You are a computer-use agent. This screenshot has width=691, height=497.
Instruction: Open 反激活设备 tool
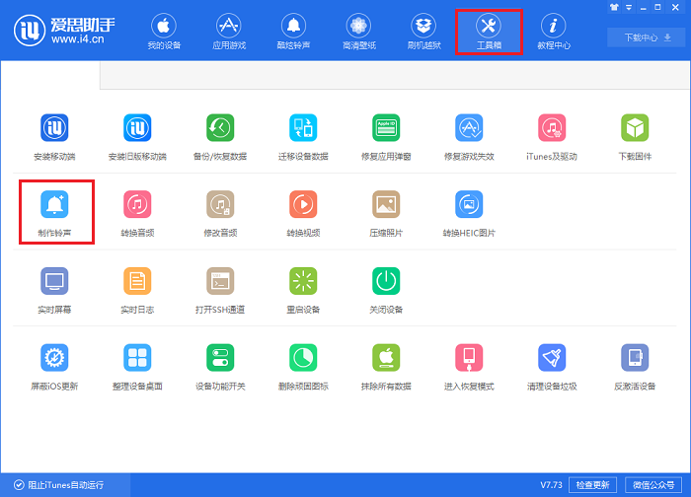click(x=635, y=367)
